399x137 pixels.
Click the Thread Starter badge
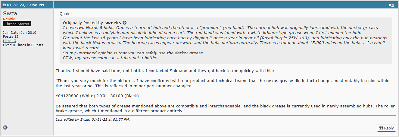click(17, 24)
